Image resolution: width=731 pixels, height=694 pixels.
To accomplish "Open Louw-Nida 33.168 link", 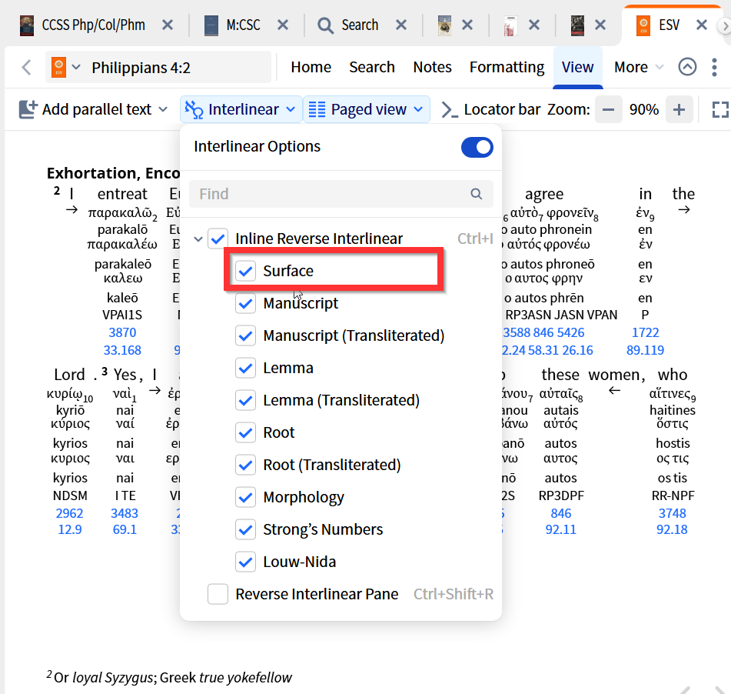I will [x=122, y=350].
